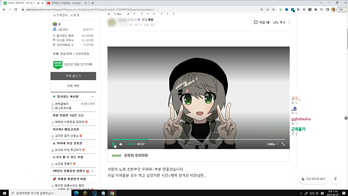Open Chrome zoom magnifier icon
The height and width of the screenshot is (196, 348).
(x=262, y=10)
